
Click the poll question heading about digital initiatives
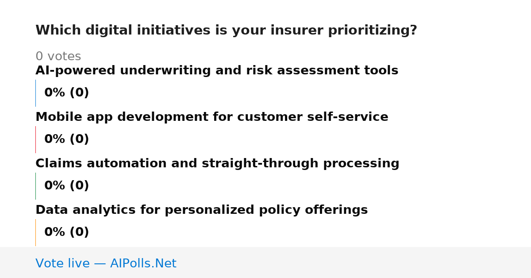click(226, 31)
